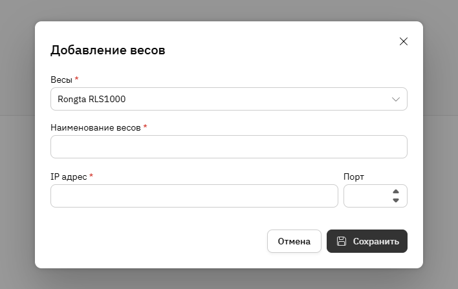Open the Rongta RLS1000 combo box
The height and width of the screenshot is (289, 458).
(229, 99)
